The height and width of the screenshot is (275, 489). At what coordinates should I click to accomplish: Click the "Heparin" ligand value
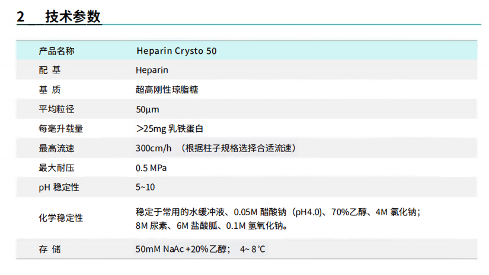click(152, 70)
